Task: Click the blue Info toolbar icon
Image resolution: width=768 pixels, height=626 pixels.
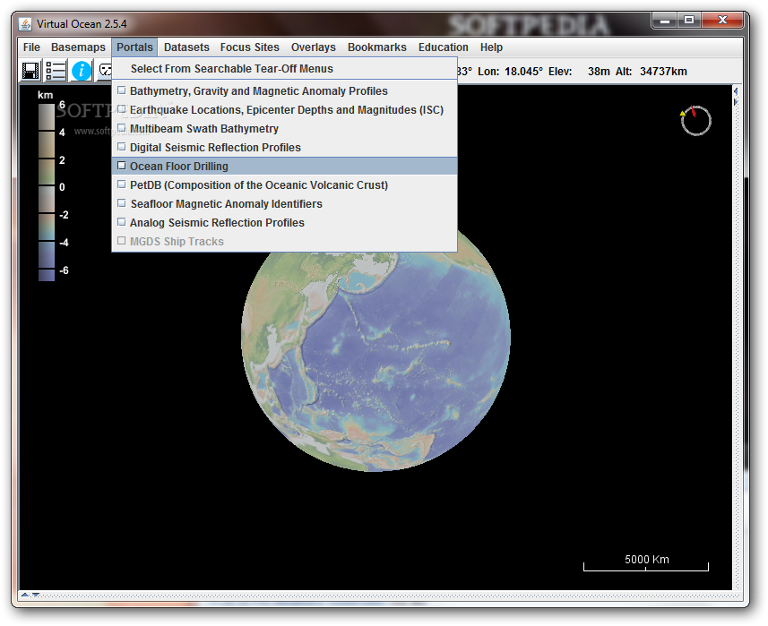Action: [82, 71]
